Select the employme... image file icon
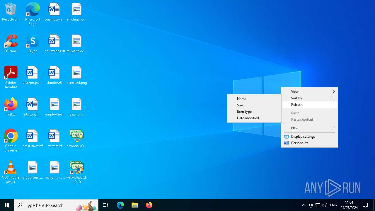Image resolution: width=375 pixels, height=211 pixels. pyautogui.click(x=54, y=107)
